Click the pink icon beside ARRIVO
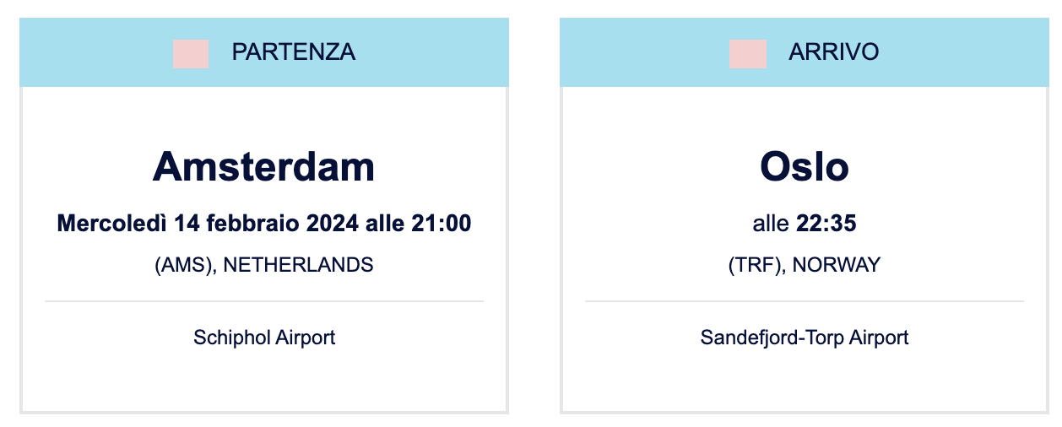This screenshot has height=427, width=1062. (748, 53)
